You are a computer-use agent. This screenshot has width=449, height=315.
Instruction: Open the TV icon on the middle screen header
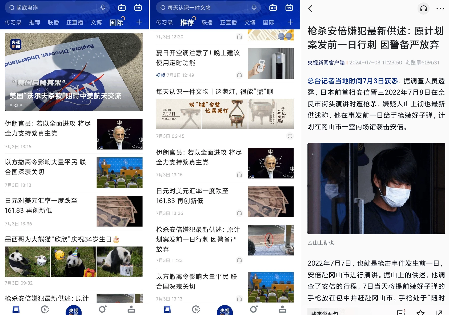tap(289, 8)
